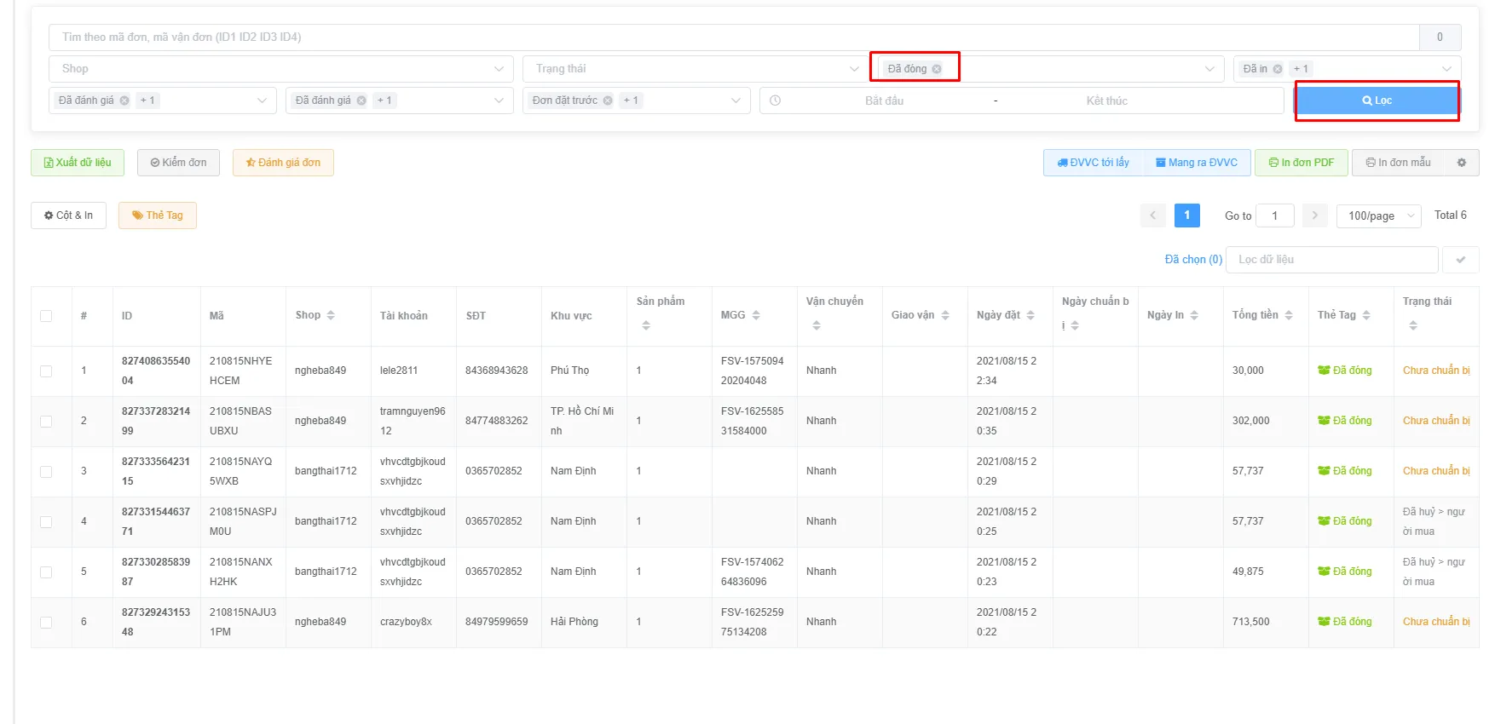Screen dimensions: 1495x724
Task: Check the row with code 210815NAYQ5WXB
Action: [46, 472]
